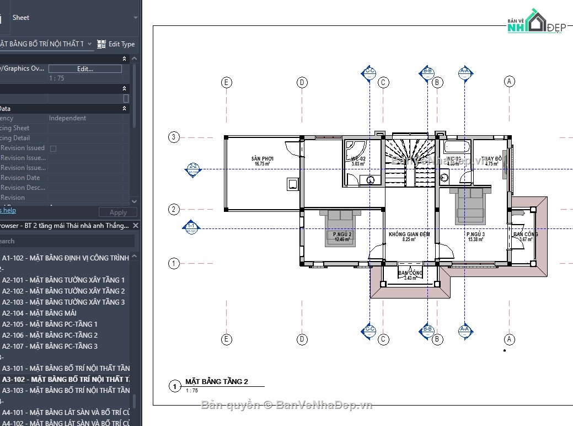573x426 pixels.
Task: Select the view title number 1 bubble
Action: click(175, 386)
